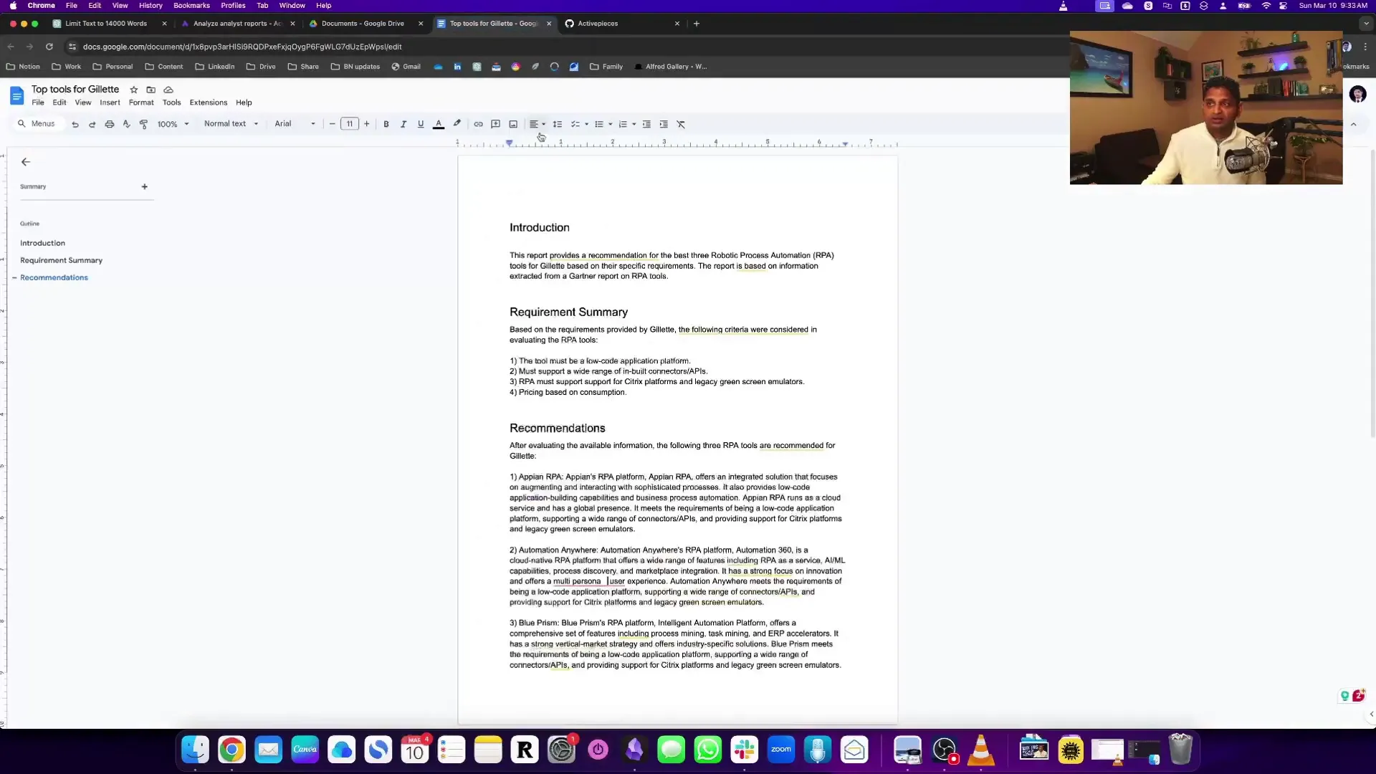The height and width of the screenshot is (774, 1376).
Task: Expand the bulleted list options arrow
Action: [611, 124]
